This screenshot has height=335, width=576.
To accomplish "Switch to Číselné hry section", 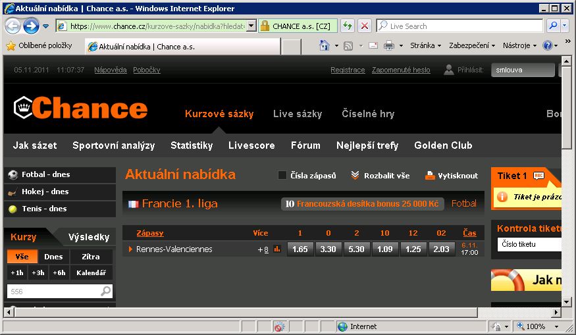I will click(x=368, y=114).
